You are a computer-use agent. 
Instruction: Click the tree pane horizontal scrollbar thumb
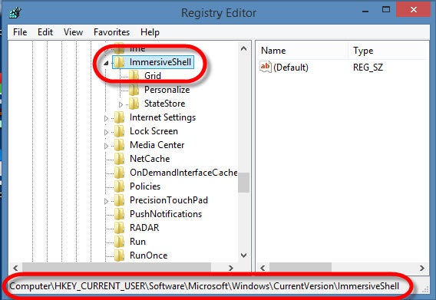click(117, 268)
